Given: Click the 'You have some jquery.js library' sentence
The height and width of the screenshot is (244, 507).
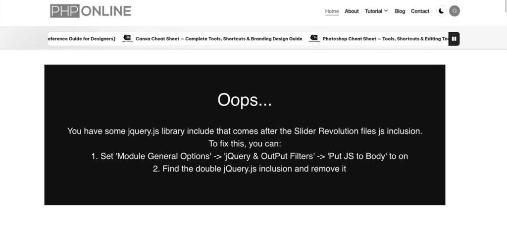Looking at the screenshot, I should click(x=245, y=131).
